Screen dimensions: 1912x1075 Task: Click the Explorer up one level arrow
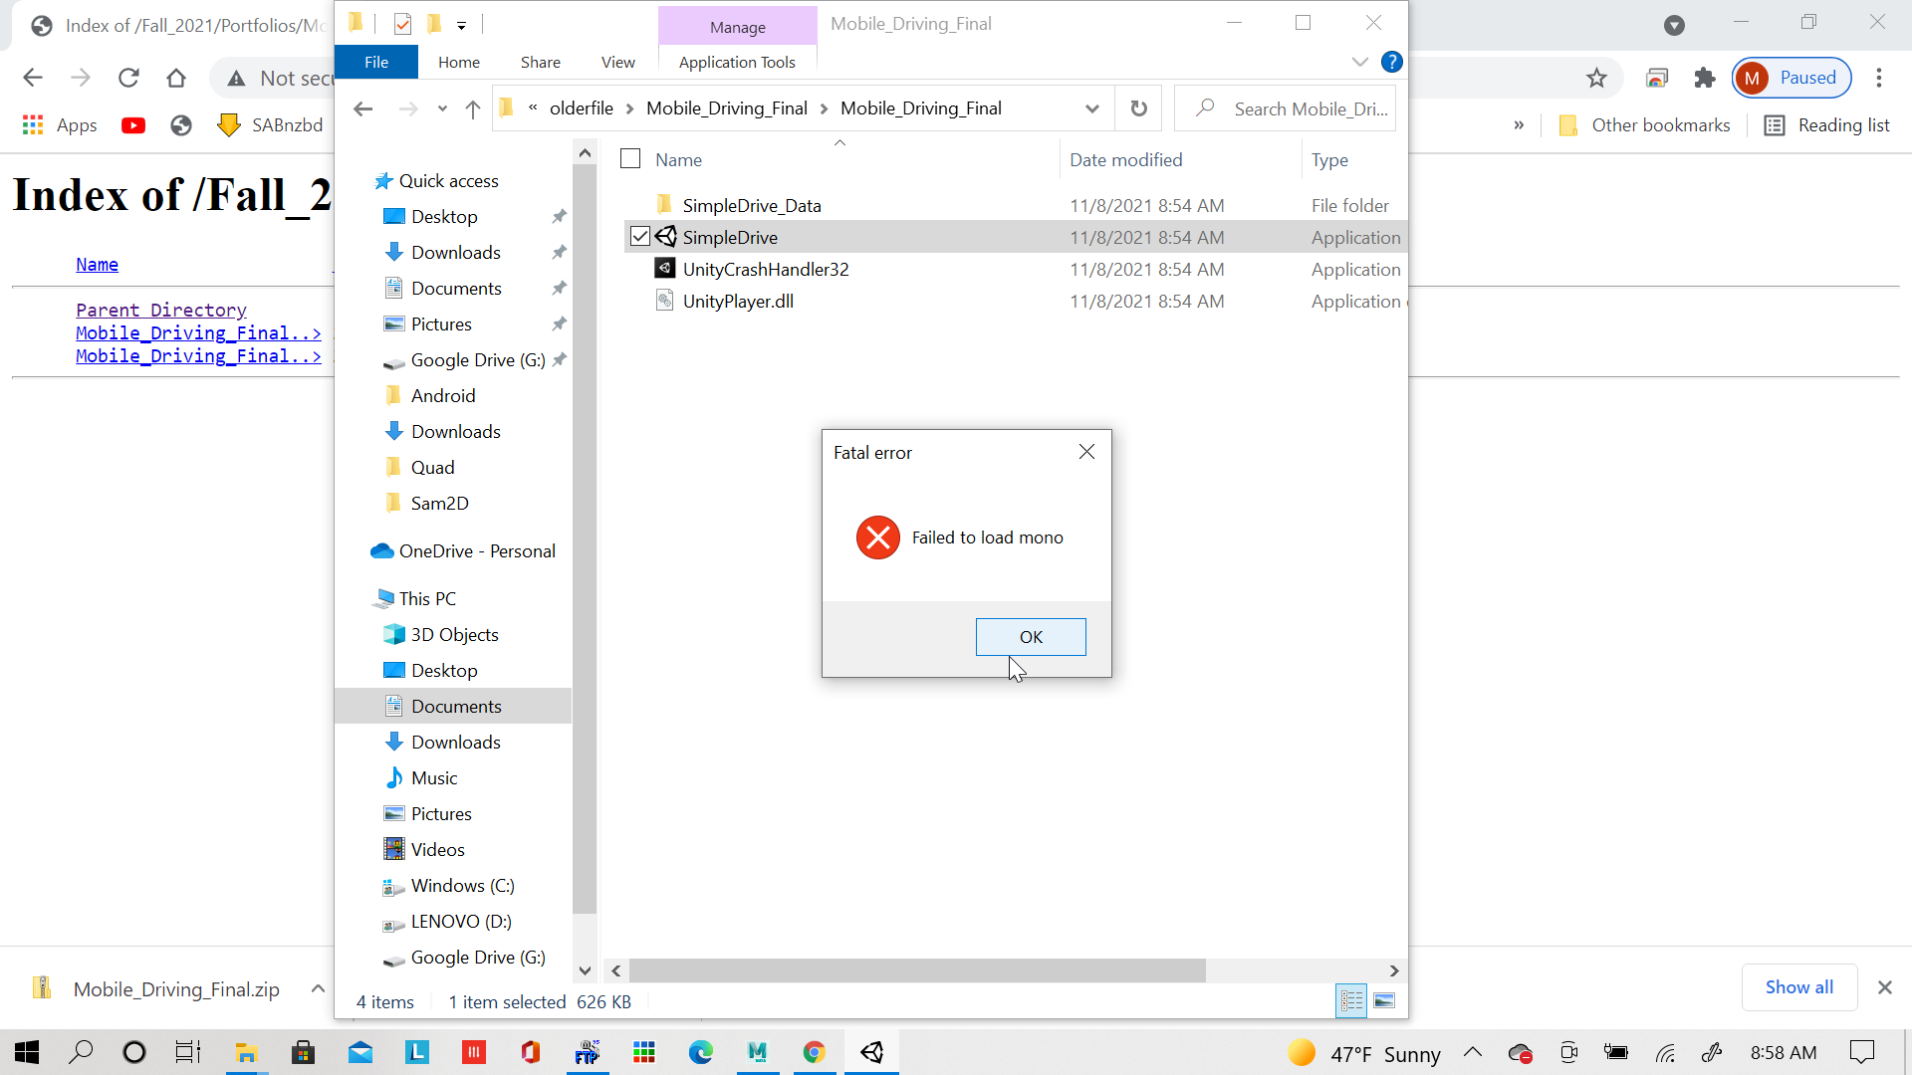click(473, 108)
